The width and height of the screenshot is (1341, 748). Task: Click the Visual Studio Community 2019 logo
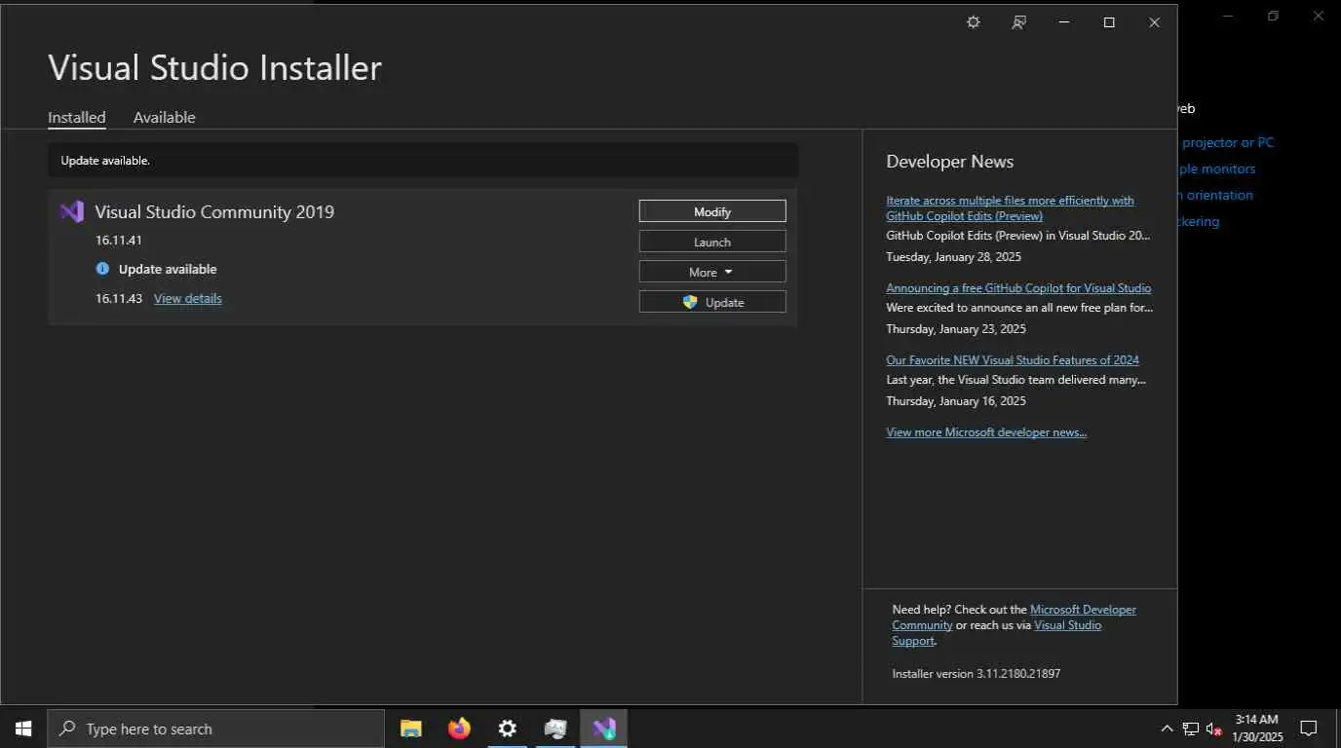72,211
